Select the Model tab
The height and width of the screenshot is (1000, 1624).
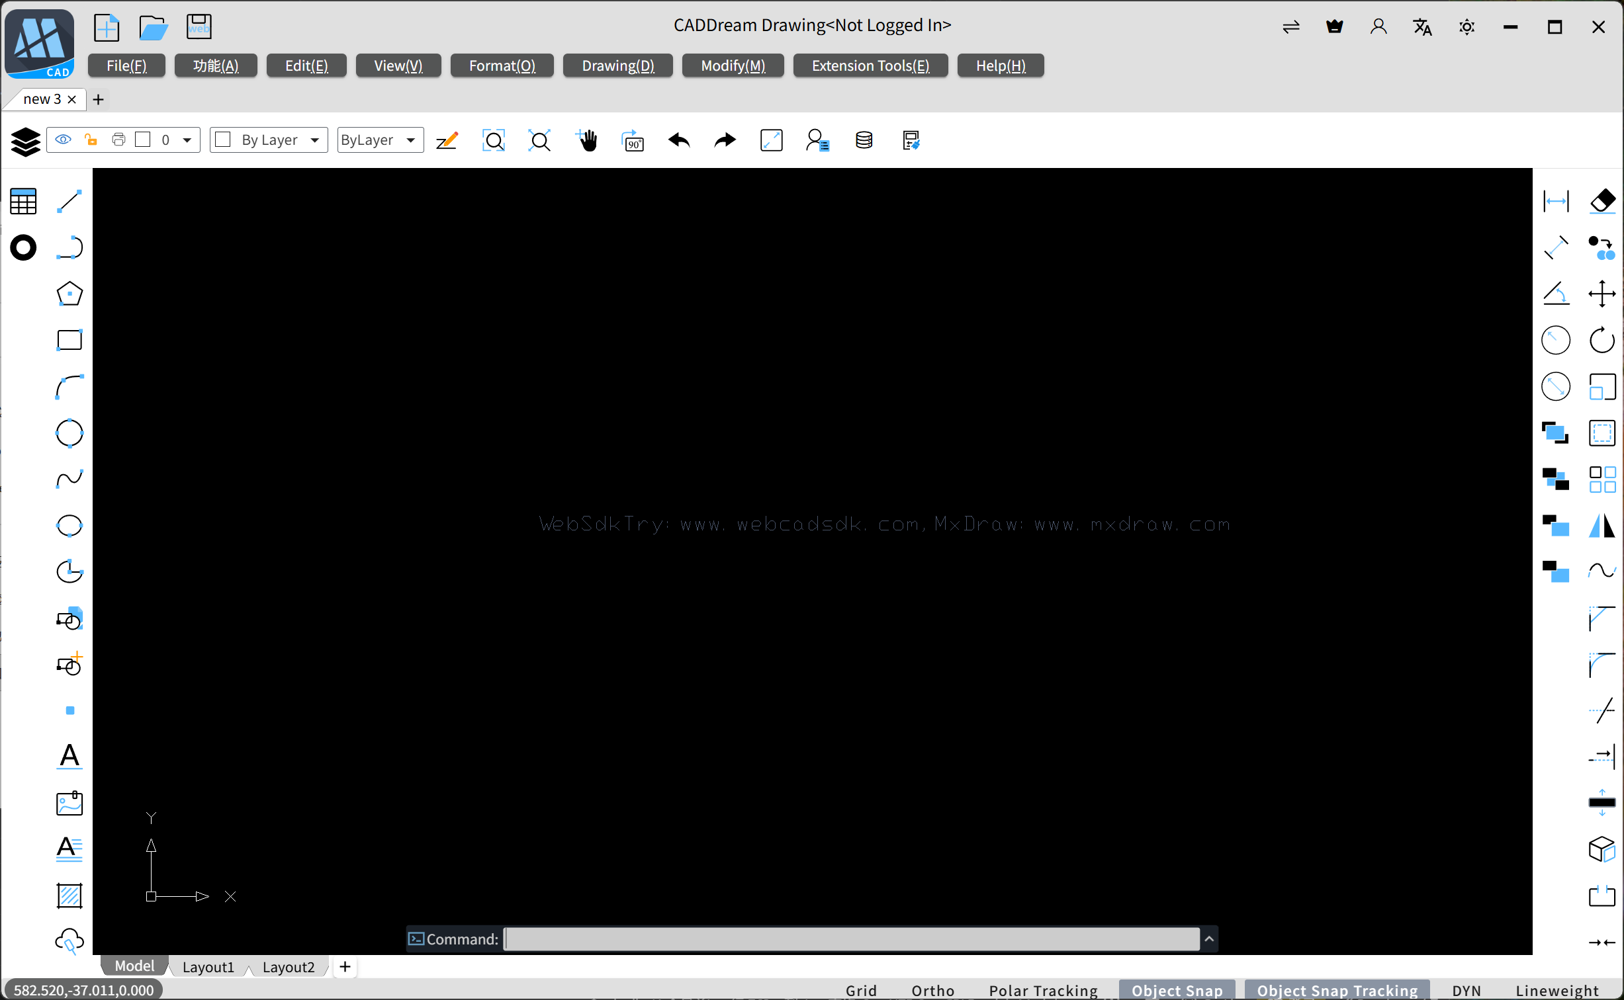135,966
